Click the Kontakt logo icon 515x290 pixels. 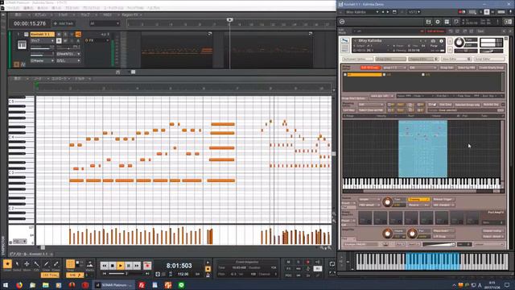[x=342, y=22]
